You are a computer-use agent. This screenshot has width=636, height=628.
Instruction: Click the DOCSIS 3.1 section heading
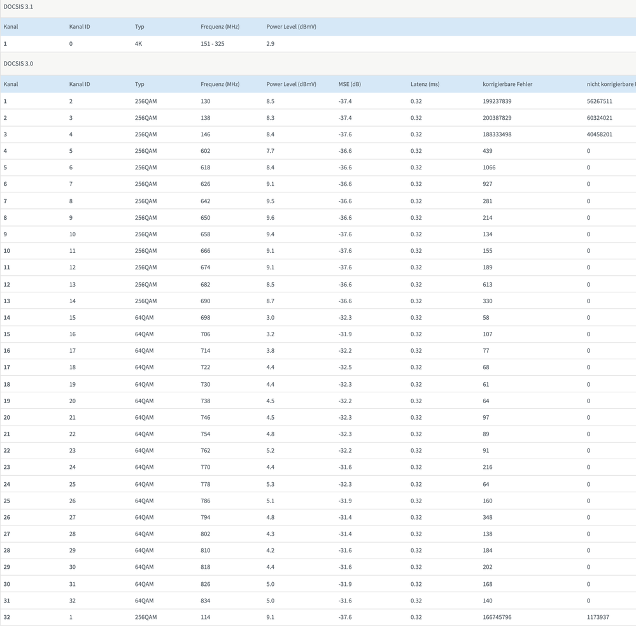(18, 6)
